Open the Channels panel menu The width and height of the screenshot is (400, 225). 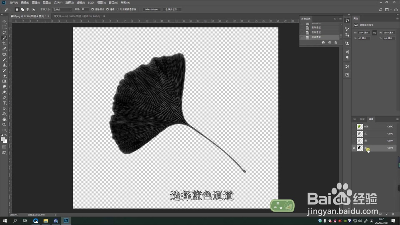tap(397, 119)
